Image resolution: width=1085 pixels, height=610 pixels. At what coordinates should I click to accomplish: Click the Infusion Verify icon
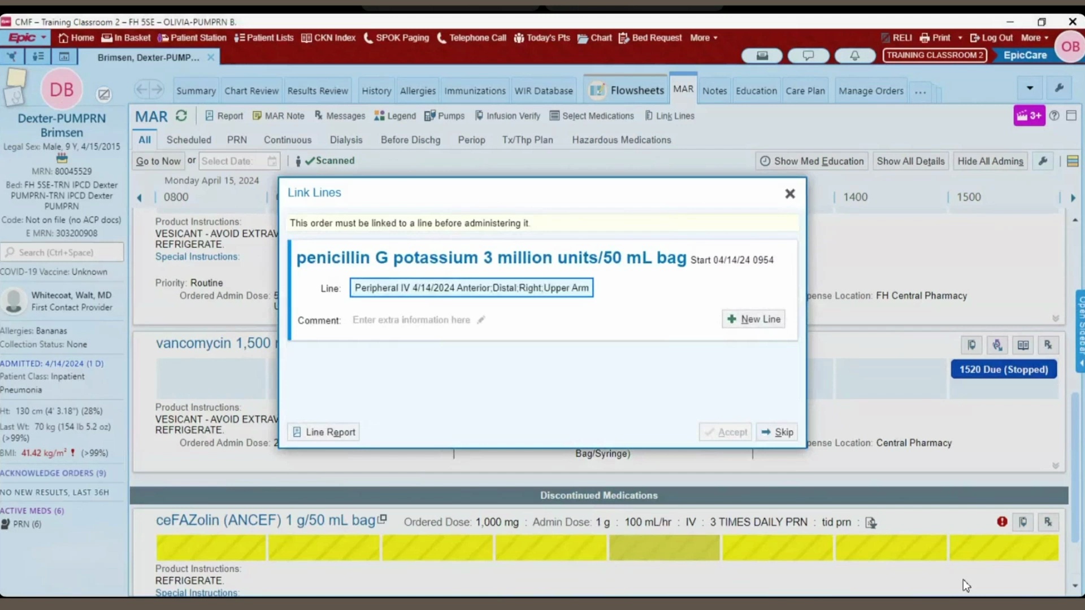[479, 116]
